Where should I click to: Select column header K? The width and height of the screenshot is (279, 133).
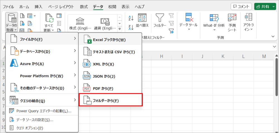(x=223, y=56)
